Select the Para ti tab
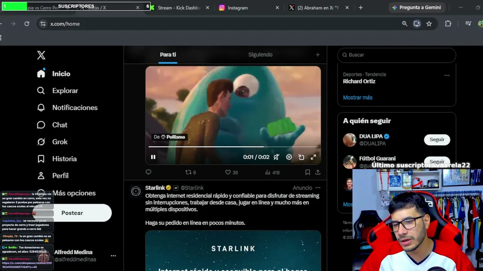Image resolution: width=483 pixels, height=271 pixels. tap(168, 55)
